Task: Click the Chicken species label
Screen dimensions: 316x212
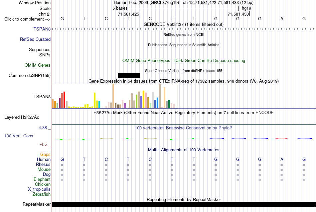Action: pos(43,184)
